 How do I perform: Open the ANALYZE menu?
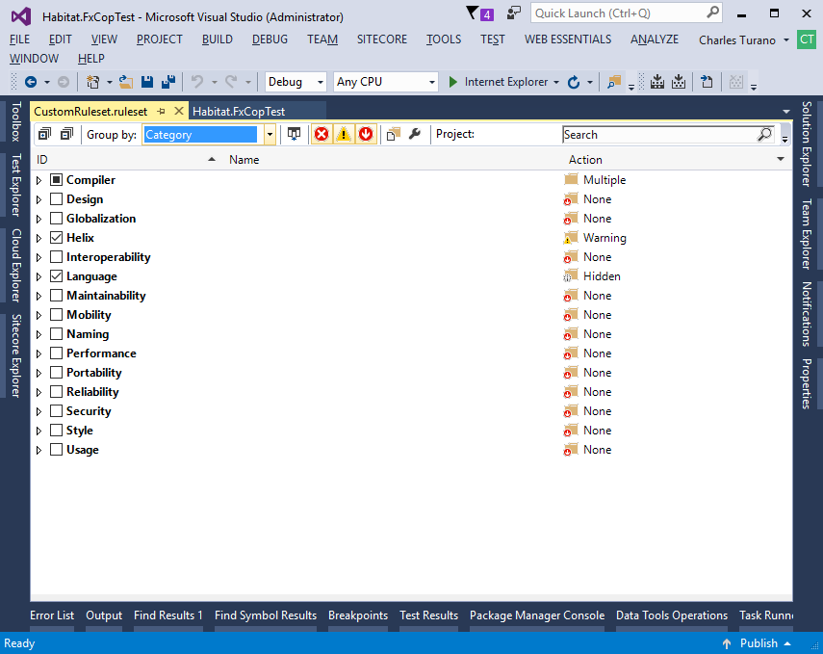pyautogui.click(x=655, y=39)
